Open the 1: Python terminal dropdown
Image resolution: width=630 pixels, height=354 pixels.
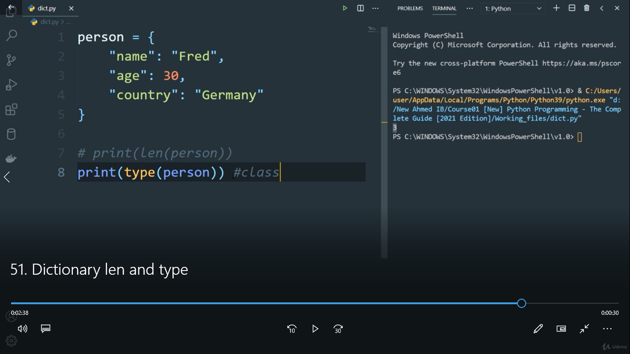pos(513,8)
